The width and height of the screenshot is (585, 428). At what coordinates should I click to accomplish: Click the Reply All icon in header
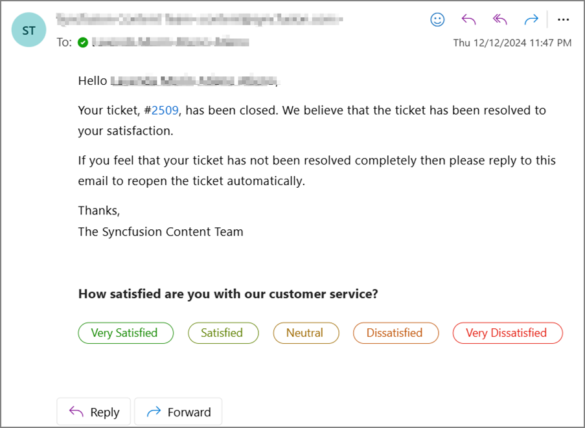click(500, 19)
